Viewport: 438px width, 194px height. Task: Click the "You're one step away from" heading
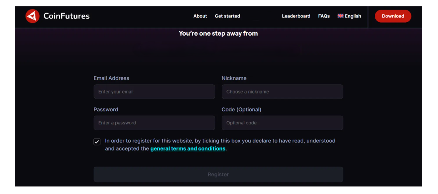pos(218,34)
